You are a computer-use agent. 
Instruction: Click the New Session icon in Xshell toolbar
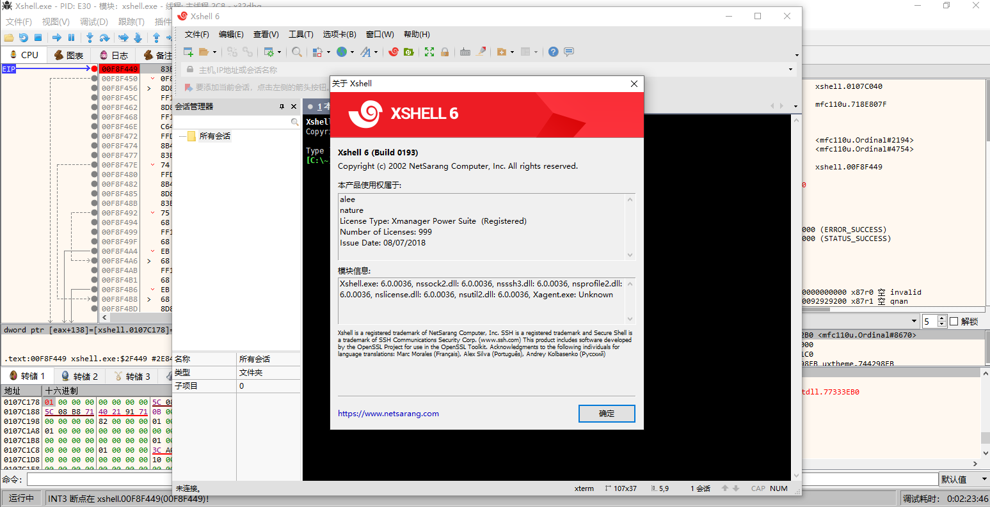(189, 52)
